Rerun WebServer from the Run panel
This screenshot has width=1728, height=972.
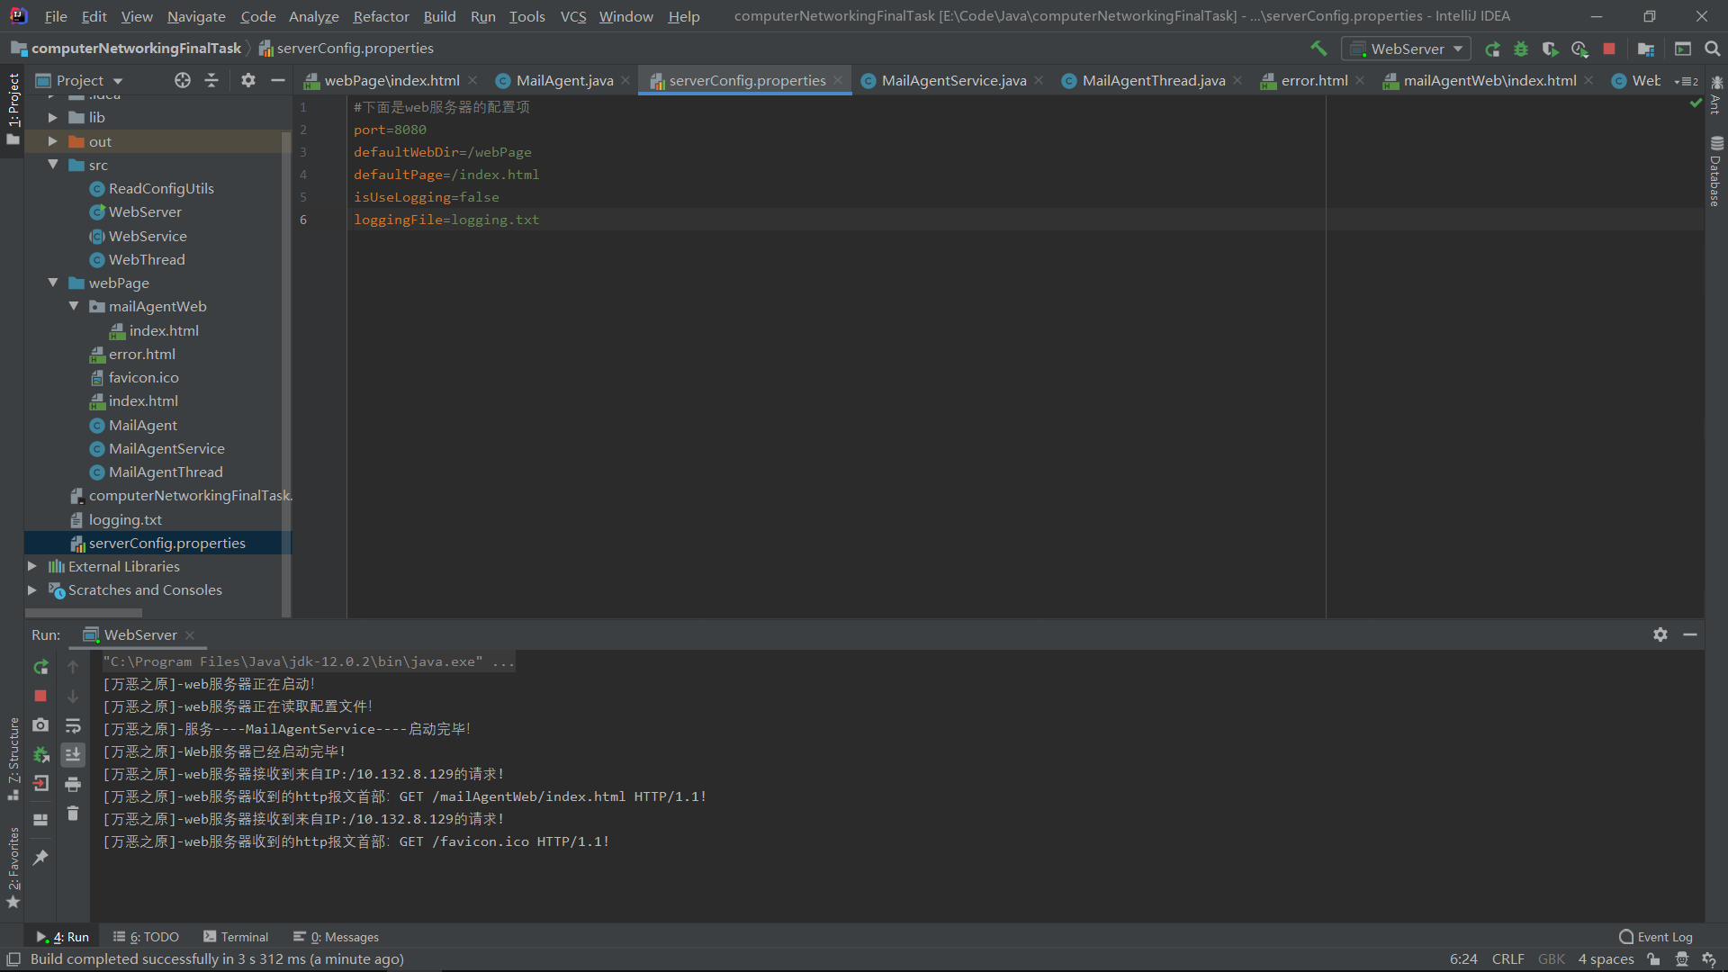(x=40, y=667)
